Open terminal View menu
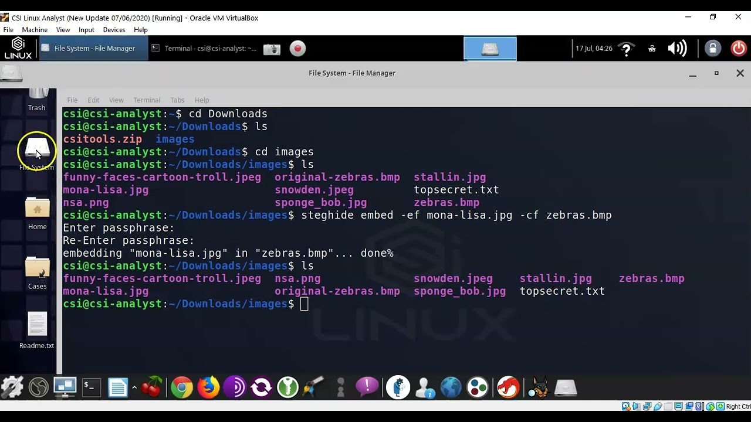The height and width of the screenshot is (422, 751). pos(116,100)
